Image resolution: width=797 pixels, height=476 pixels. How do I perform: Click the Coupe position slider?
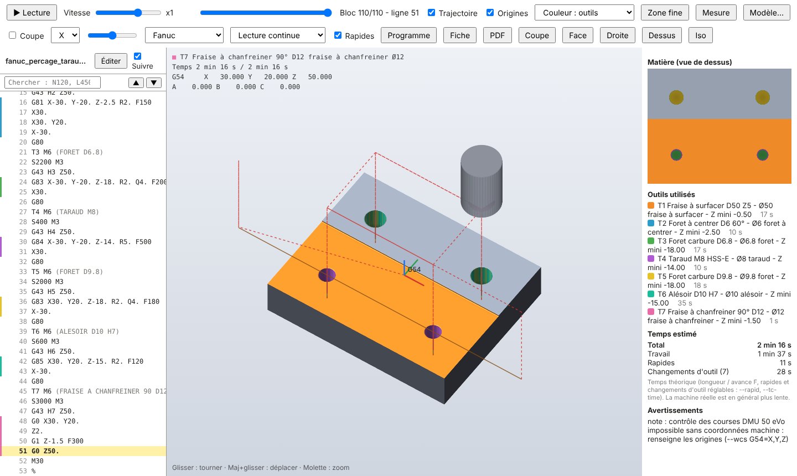point(112,35)
